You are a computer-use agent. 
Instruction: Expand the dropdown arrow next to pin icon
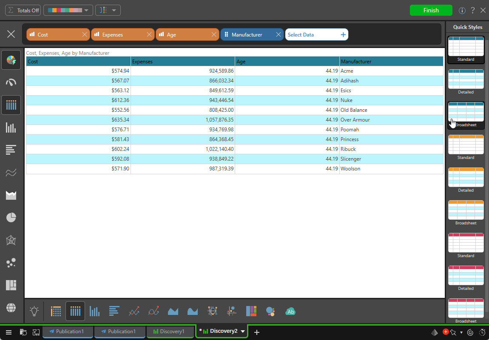tap(461, 332)
